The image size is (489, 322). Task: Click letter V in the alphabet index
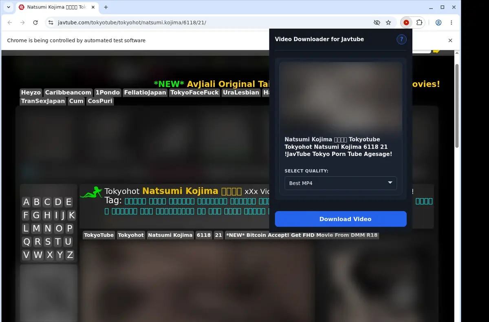[x=26, y=255]
